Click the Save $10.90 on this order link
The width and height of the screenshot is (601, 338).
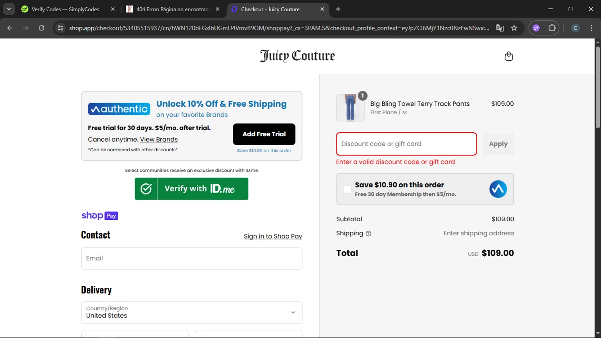[x=264, y=151]
